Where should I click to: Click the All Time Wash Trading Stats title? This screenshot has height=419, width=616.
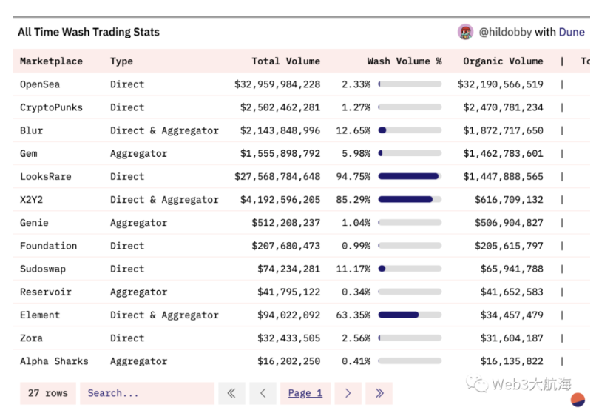pos(89,32)
